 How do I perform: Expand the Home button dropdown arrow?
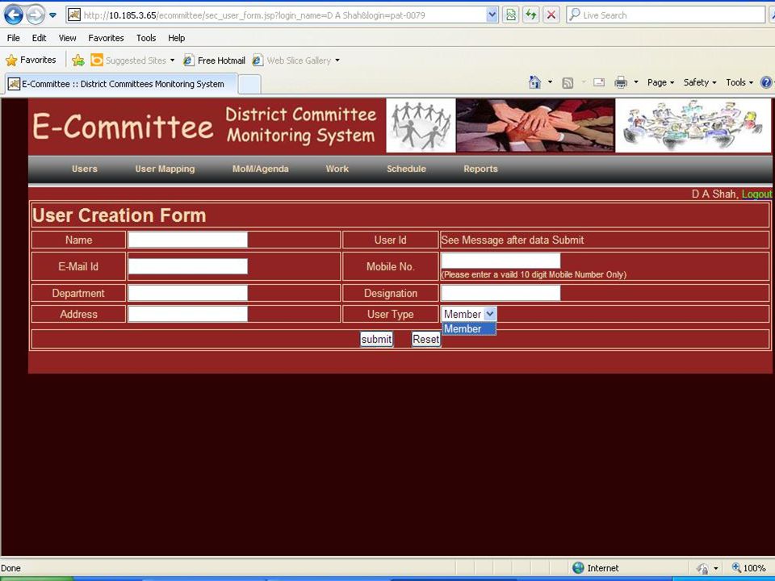[550, 82]
